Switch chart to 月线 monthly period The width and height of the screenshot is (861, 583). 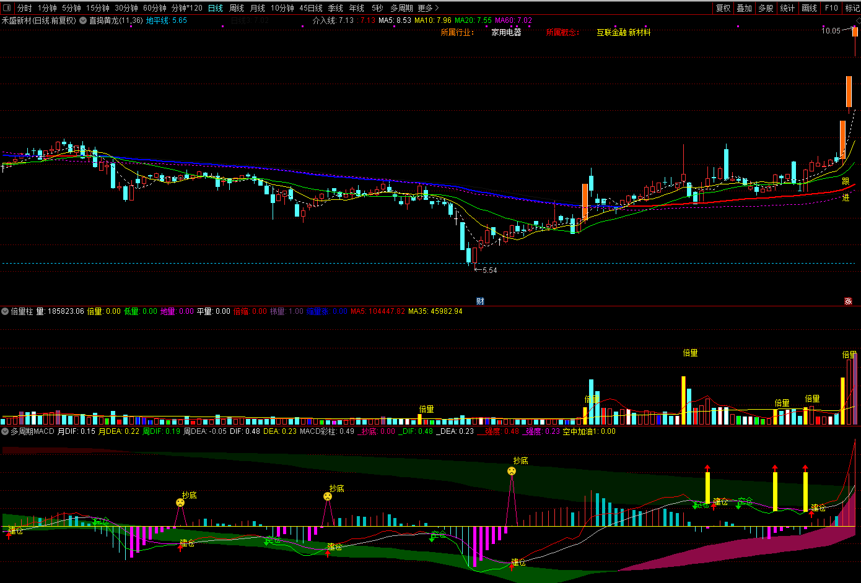coord(258,8)
